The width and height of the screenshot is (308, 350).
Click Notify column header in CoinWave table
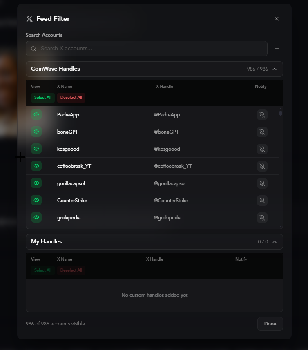261,87
